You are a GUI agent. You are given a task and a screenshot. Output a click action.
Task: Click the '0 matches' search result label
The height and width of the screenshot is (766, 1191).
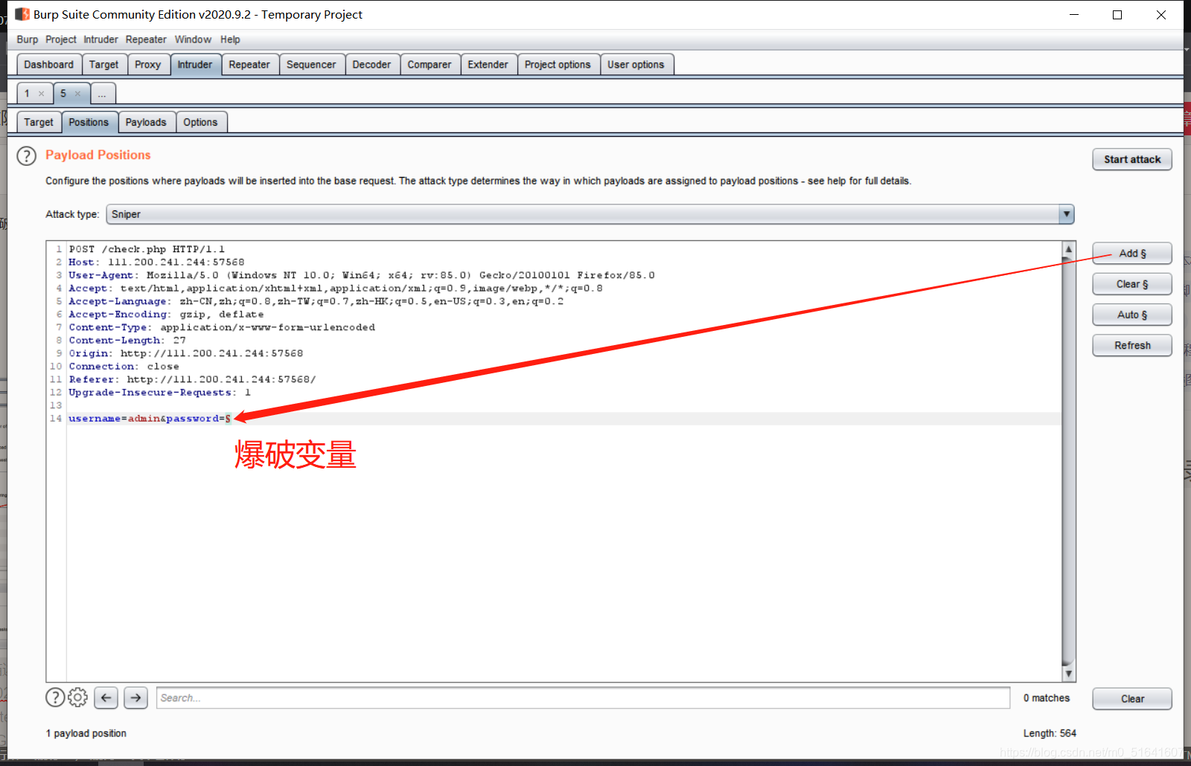(1046, 698)
